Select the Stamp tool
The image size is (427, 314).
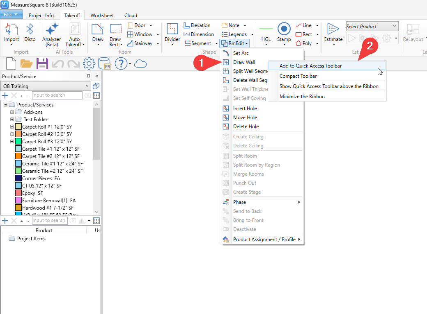tap(284, 34)
